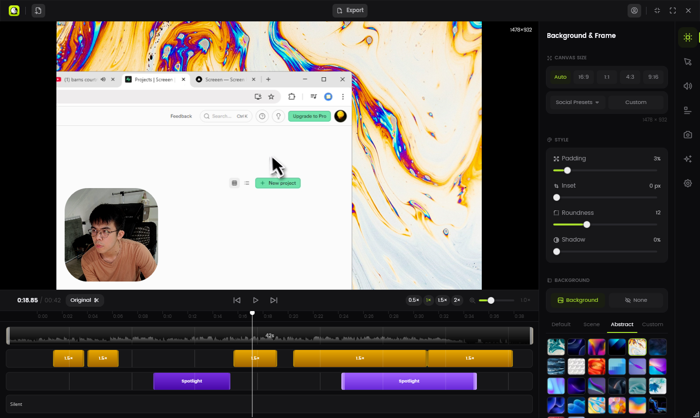Switch to the Custom backgrounds tab
The image size is (700, 418).
tap(652, 324)
